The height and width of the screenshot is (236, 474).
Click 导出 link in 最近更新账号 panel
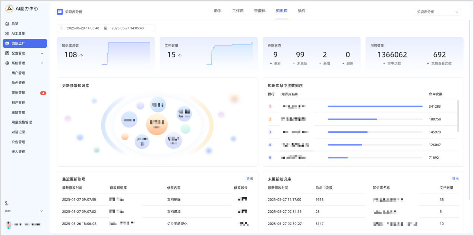pyautogui.click(x=249, y=179)
